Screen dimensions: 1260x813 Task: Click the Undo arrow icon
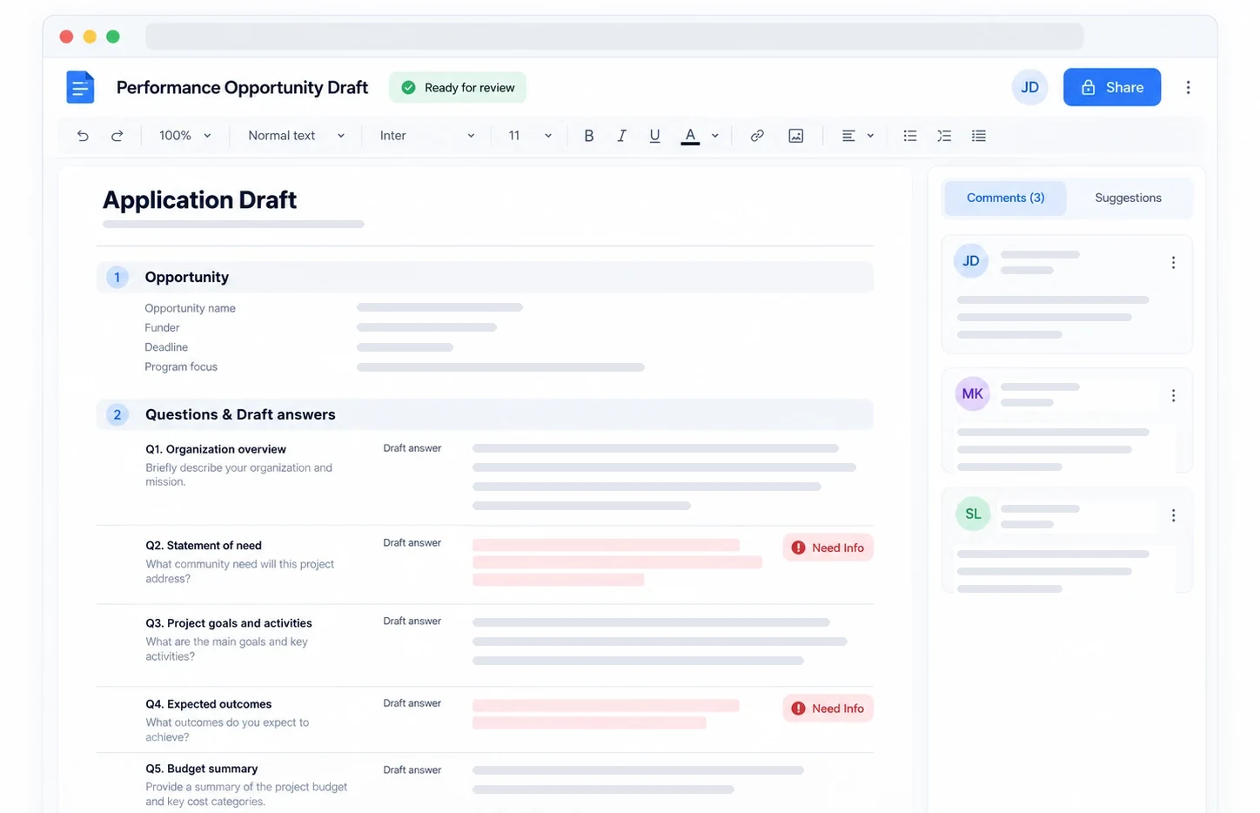pos(83,136)
